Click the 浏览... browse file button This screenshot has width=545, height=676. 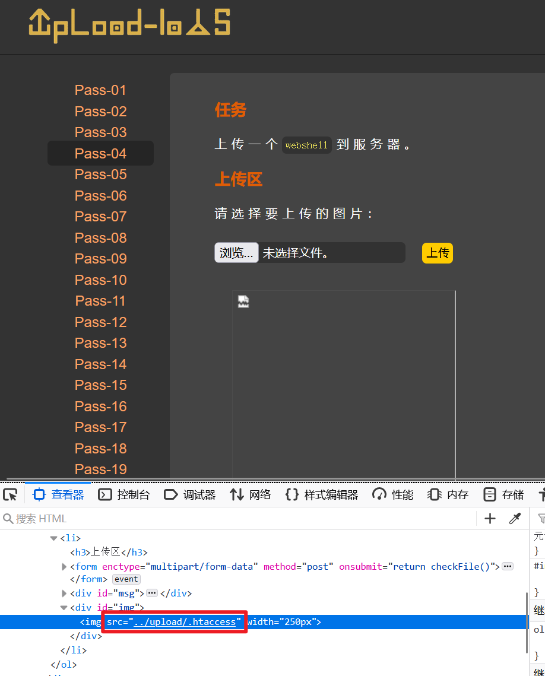236,253
